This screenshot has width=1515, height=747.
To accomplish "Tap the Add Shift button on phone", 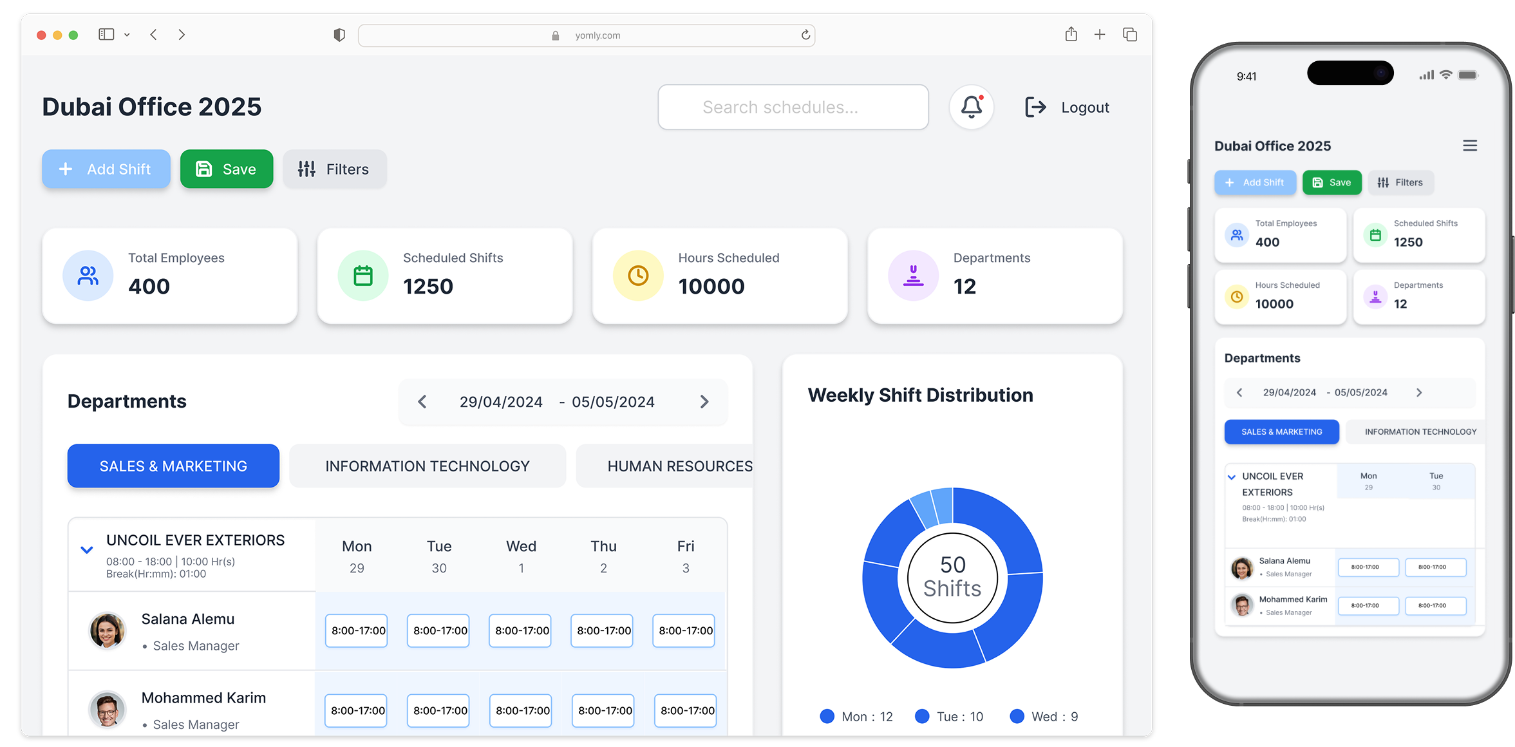I will click(1255, 182).
